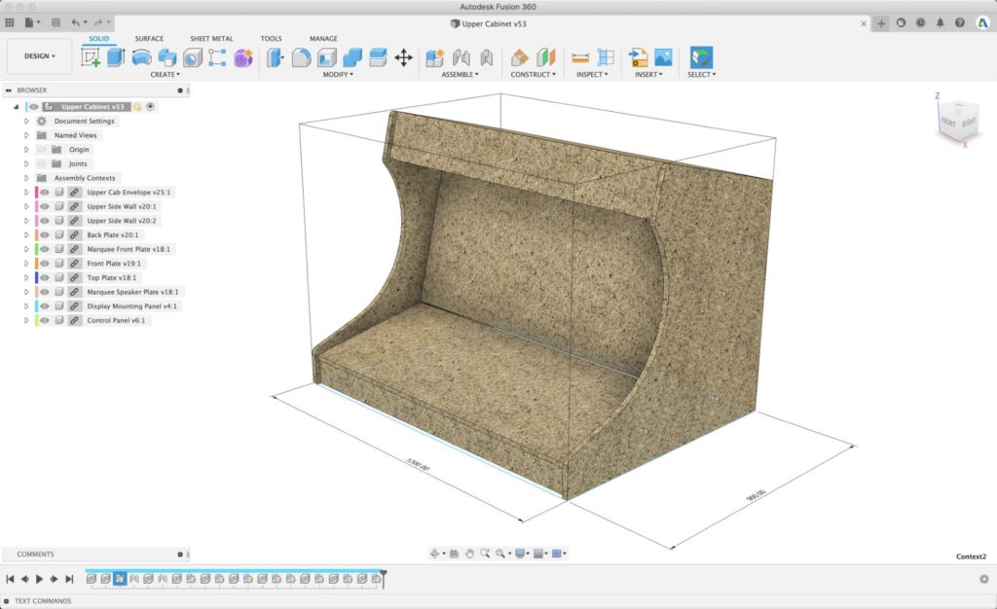This screenshot has height=609, width=997.
Task: Expand the Origin folder in browser
Action: (25, 149)
